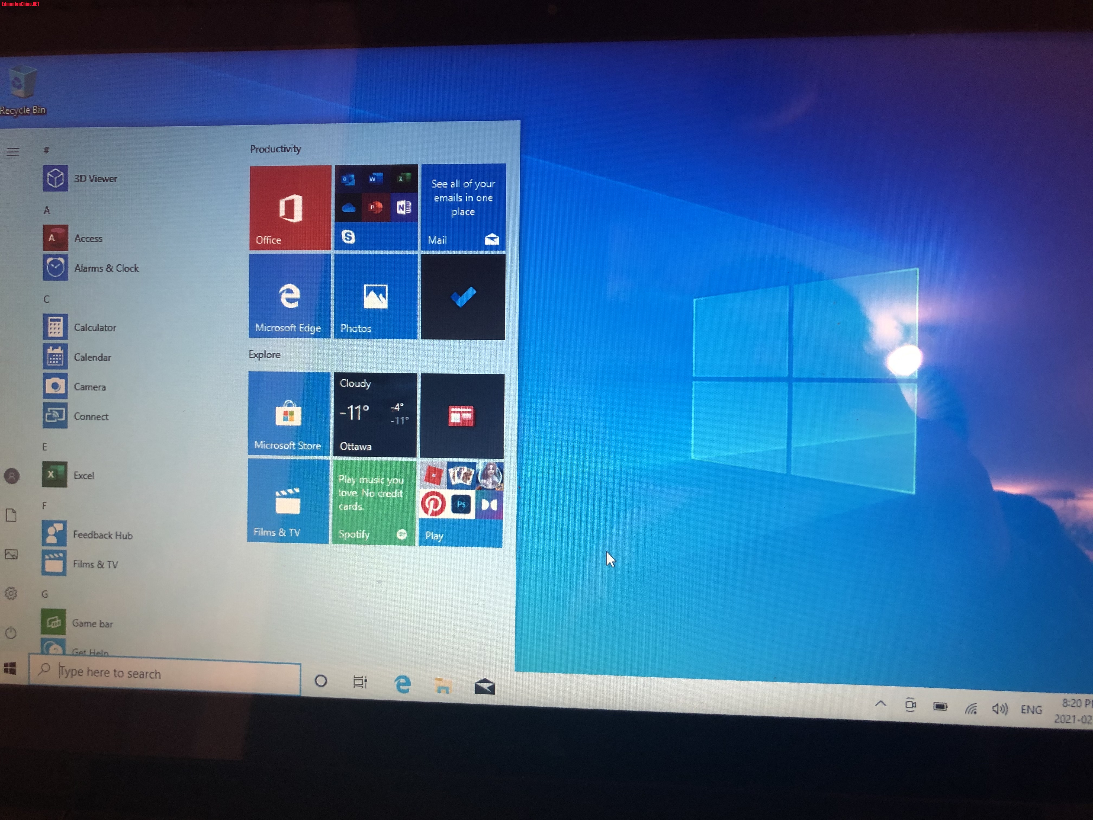Open the PowerPoint icon in the Office apps tile

point(375,207)
